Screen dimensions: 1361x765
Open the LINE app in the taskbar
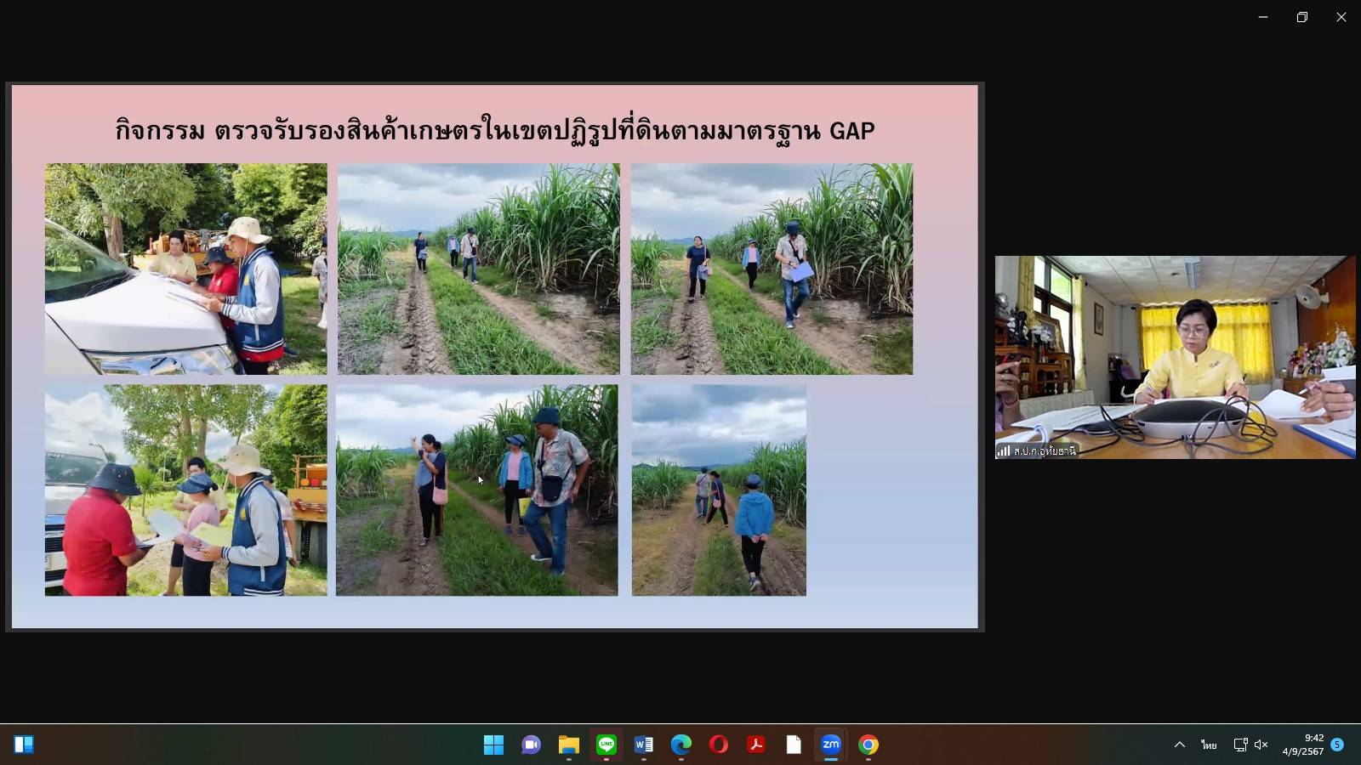(x=606, y=745)
